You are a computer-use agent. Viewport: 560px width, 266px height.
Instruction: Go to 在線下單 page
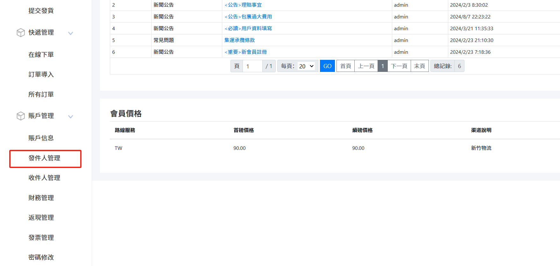(x=41, y=55)
